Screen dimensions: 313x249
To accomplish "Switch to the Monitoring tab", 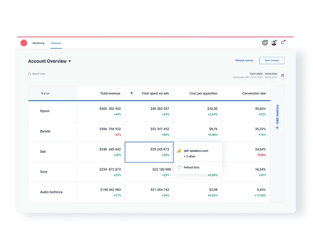I will 38,43.
